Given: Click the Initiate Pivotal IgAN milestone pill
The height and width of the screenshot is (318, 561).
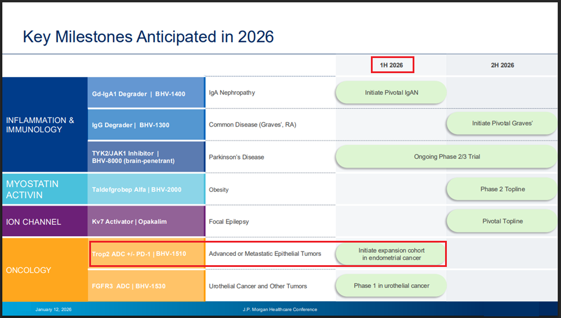Looking at the screenshot, I should coord(391,92).
